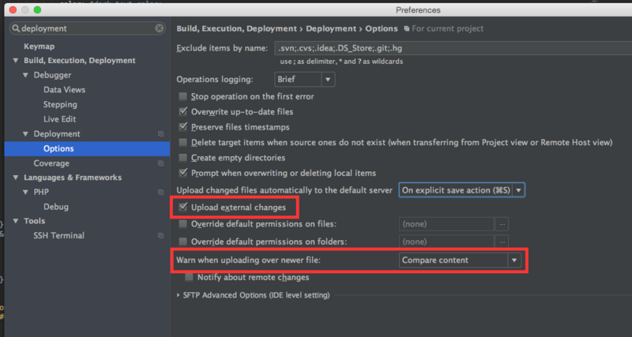
Task: Open file permissions browse button
Action: [x=502, y=224]
